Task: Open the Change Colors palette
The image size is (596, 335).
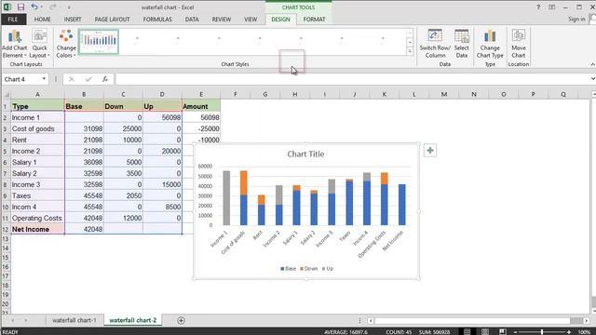Action: 66,44
